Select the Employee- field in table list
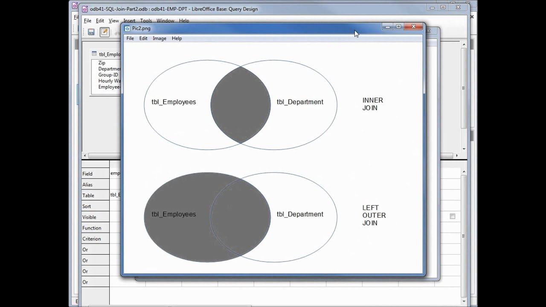Screen dimensions: 546x307 pos(110,87)
